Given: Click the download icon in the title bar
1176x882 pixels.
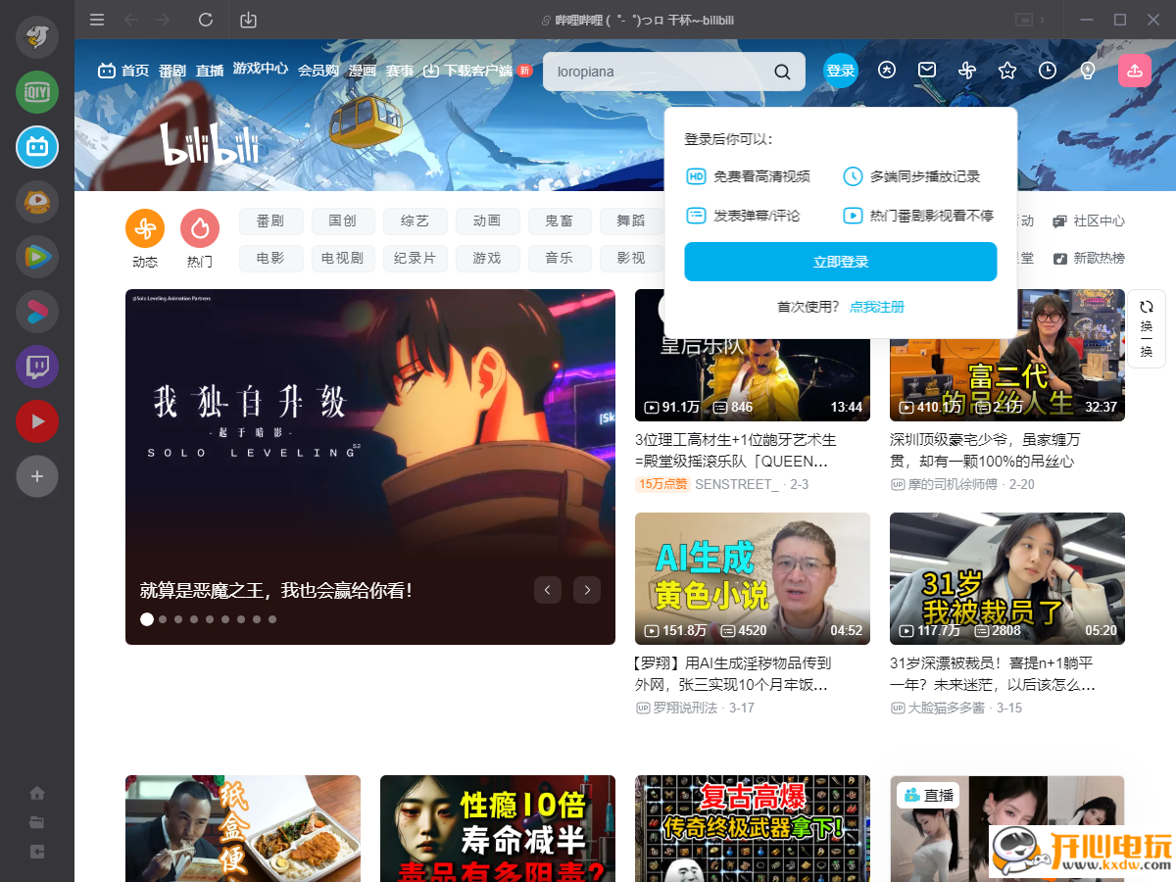Looking at the screenshot, I should pos(248,20).
